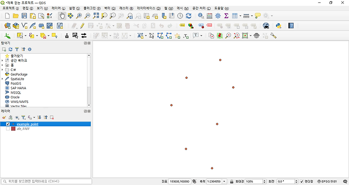Image resolution: width=349 pixels, height=185 pixels.
Task: Click Refresh icon in Browser panel
Action: [x=10, y=49]
